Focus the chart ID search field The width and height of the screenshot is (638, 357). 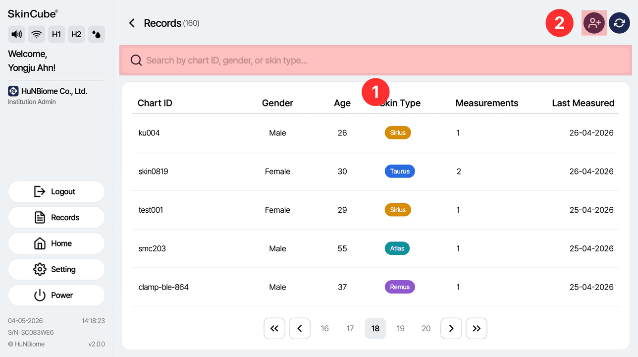click(x=376, y=60)
